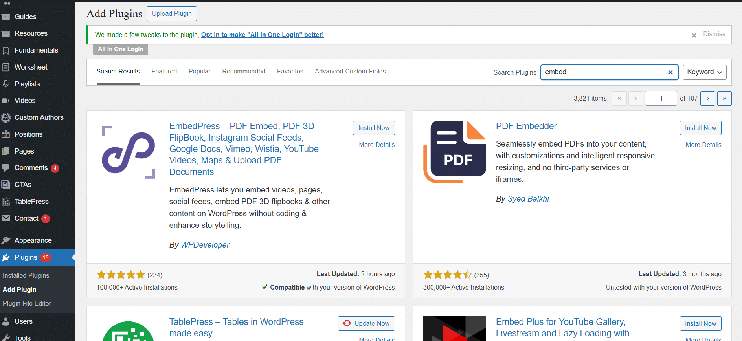The width and height of the screenshot is (742, 341).
Task: Click '100,000+ Active Installations' text
Action: [x=137, y=288]
